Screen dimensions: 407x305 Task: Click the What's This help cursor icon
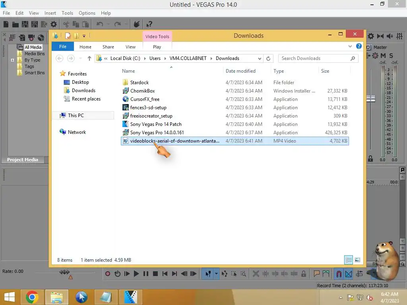coord(149,24)
